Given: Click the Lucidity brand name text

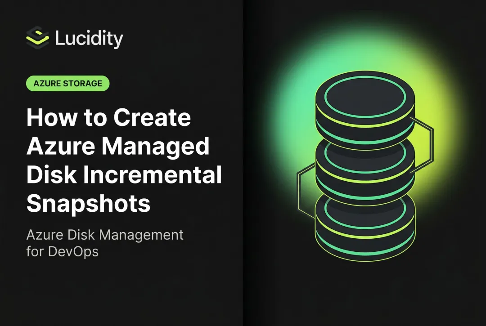Looking at the screenshot, I should pyautogui.click(x=89, y=39).
